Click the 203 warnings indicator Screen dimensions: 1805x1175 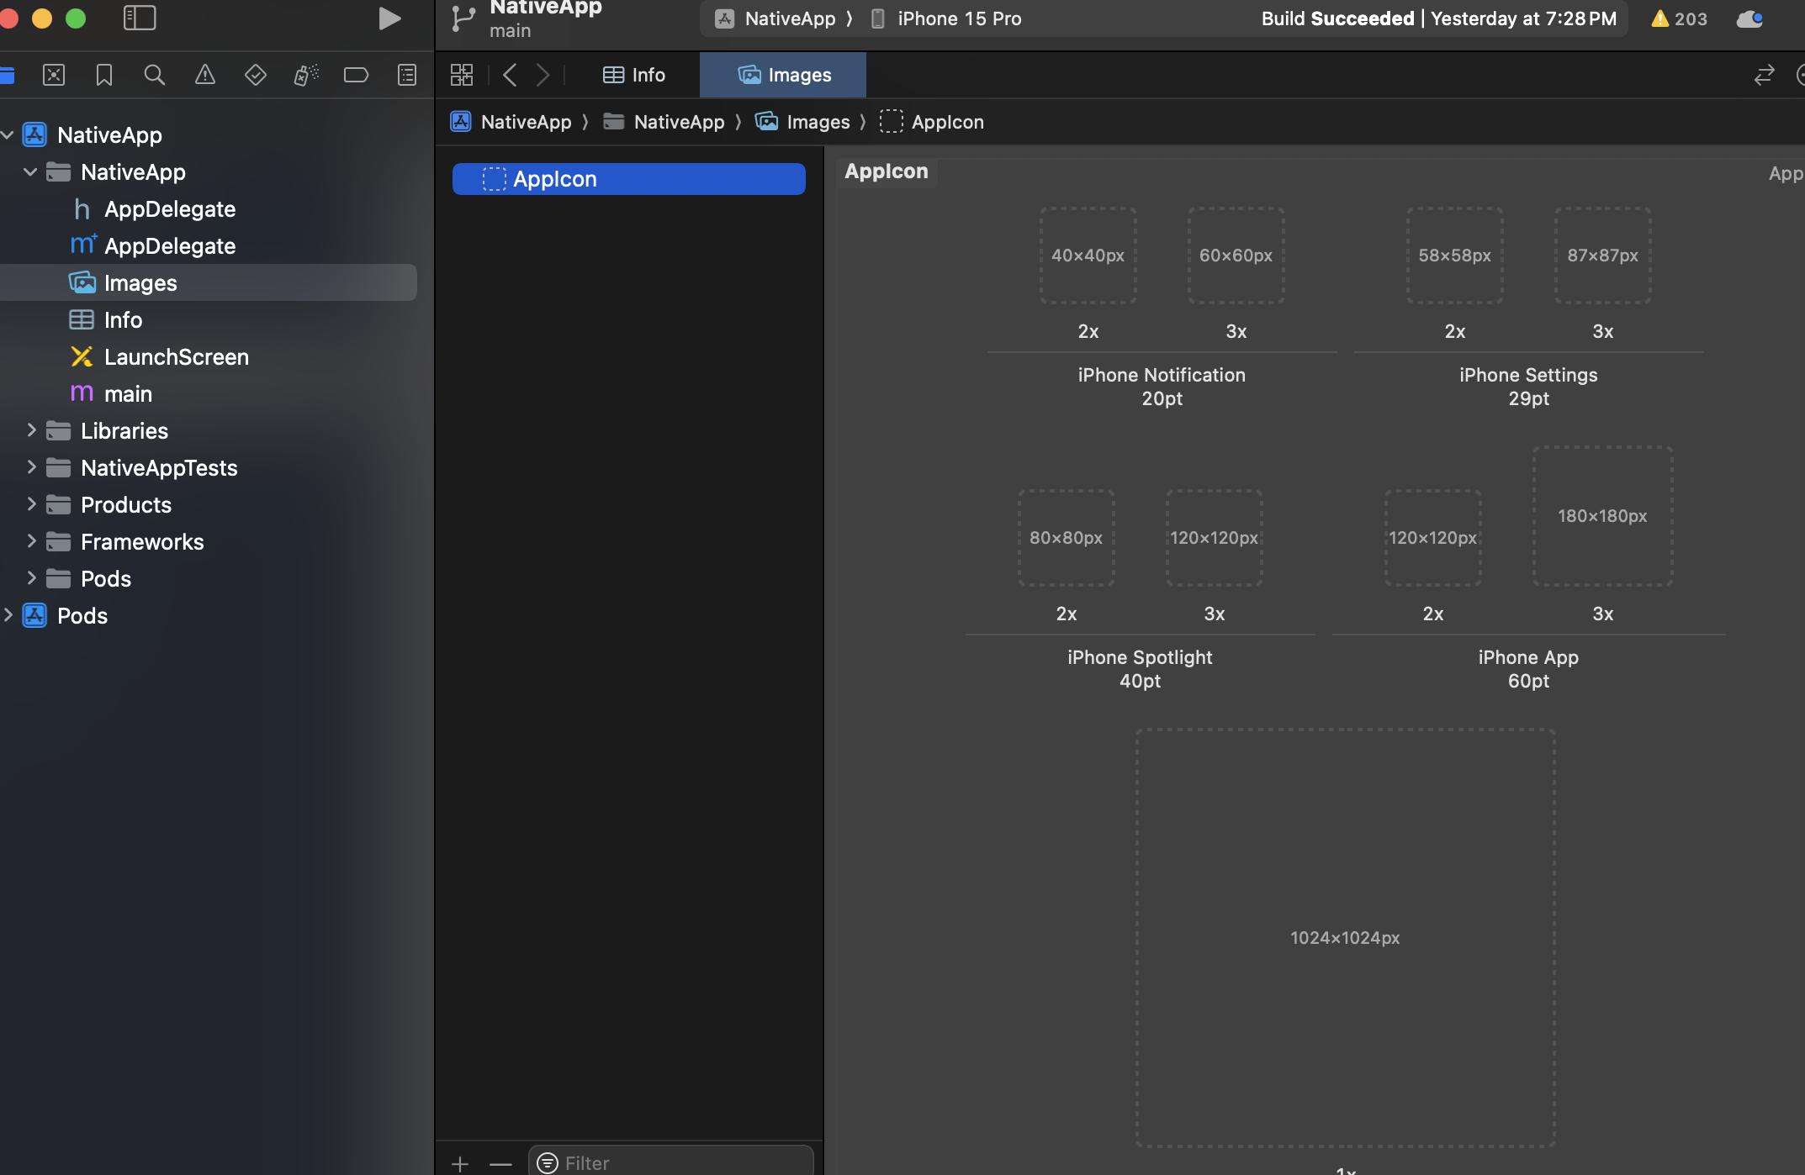[x=1679, y=18]
